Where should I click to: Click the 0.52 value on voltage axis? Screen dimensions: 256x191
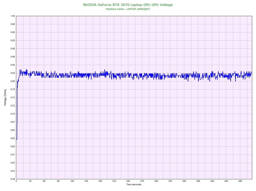click(13, 171)
